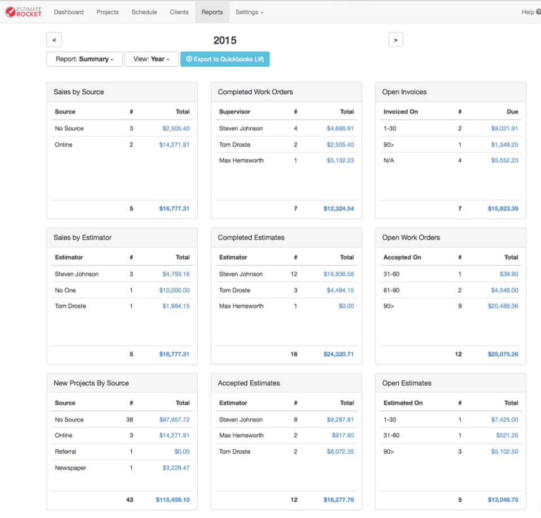Click Tom Droste's $8,072.35 accepted estimates total

coord(340,451)
